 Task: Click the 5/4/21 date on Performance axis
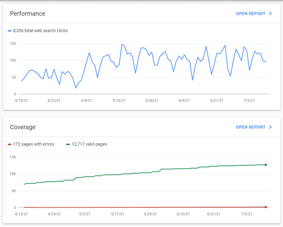coord(86,100)
